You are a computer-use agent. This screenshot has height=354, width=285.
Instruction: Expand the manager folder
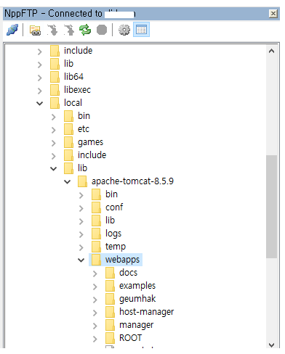(x=95, y=326)
